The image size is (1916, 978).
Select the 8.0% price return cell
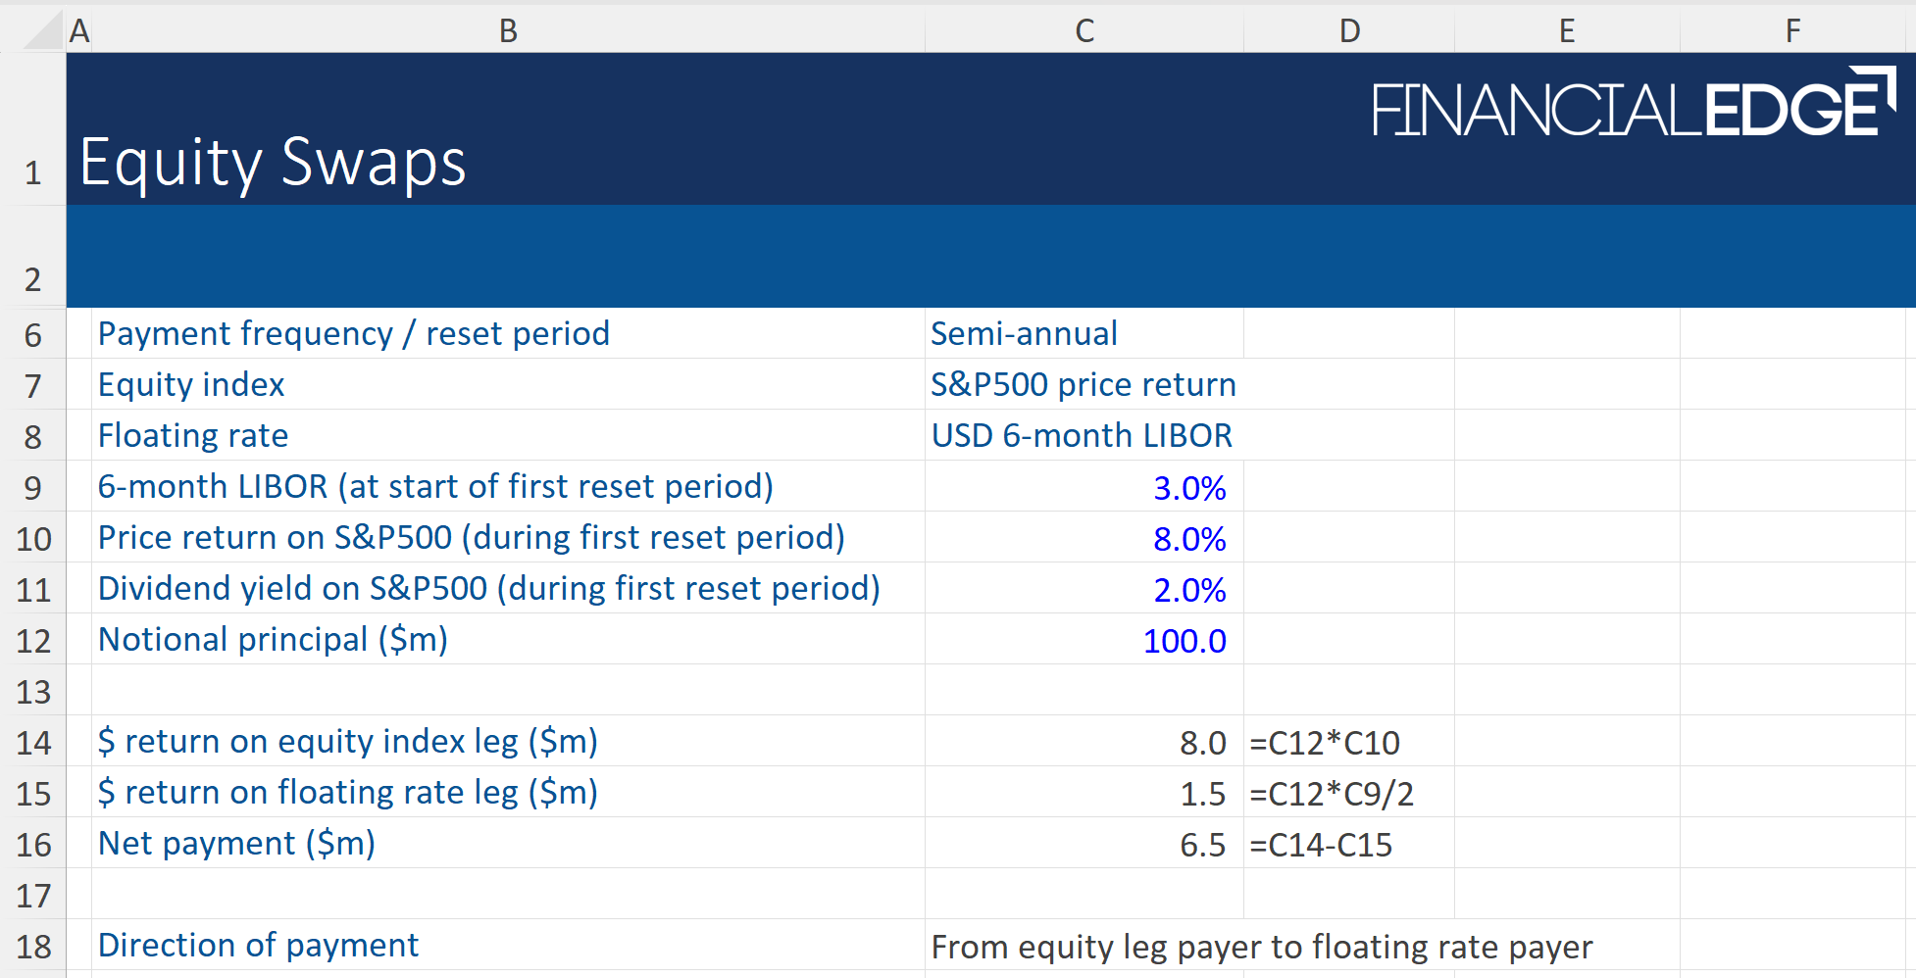1084,538
